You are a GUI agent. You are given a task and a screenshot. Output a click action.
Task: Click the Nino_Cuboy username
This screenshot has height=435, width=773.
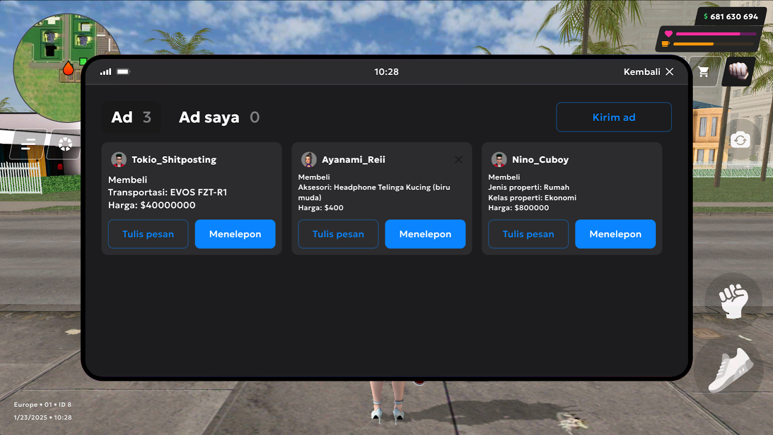pyautogui.click(x=540, y=159)
